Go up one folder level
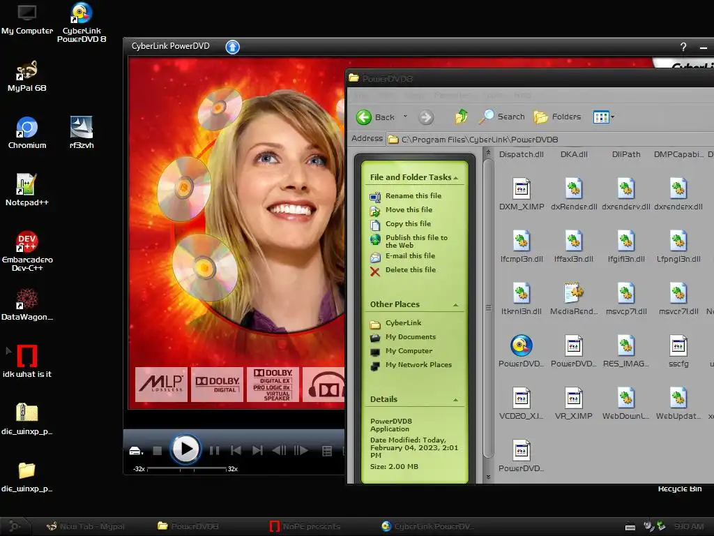 pos(462,117)
